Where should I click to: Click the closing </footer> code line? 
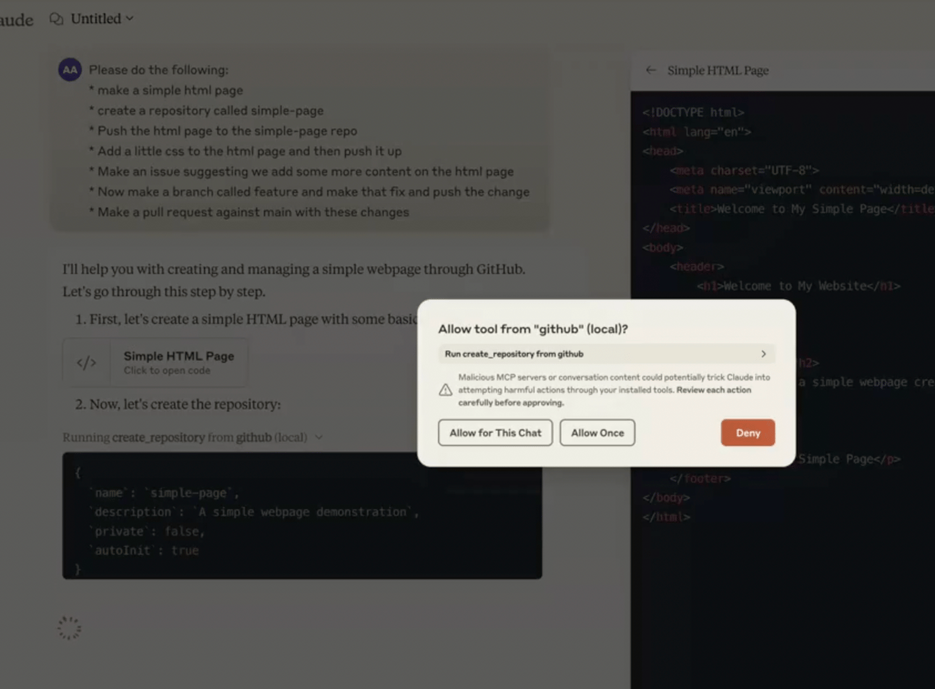[x=701, y=479]
